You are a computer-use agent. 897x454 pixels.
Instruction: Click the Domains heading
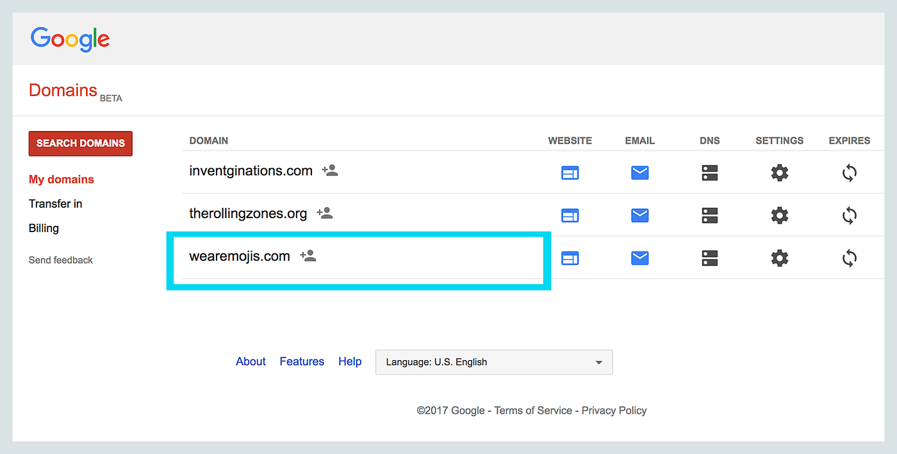63,90
